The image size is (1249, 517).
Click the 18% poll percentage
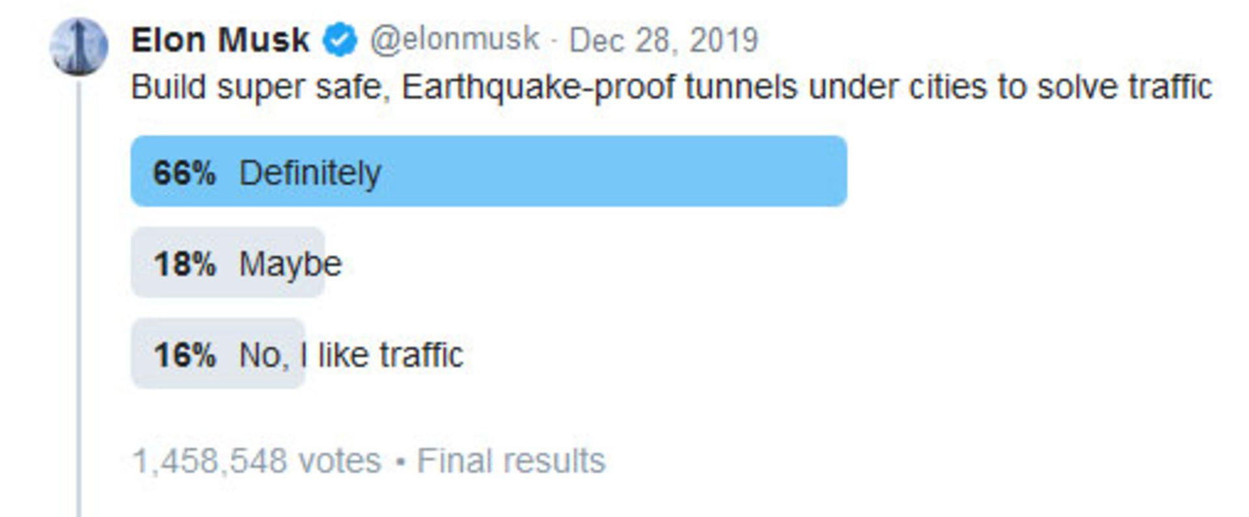185,264
